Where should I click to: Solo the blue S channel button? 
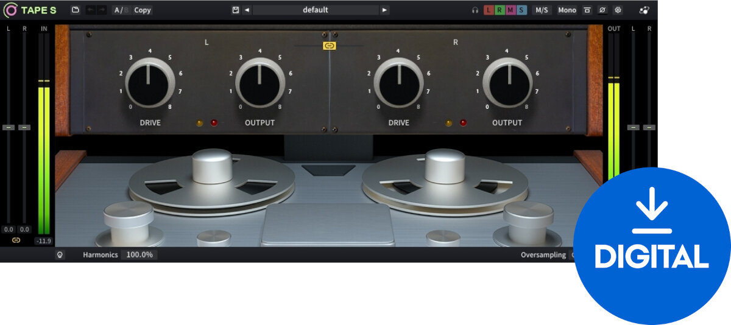click(x=522, y=10)
